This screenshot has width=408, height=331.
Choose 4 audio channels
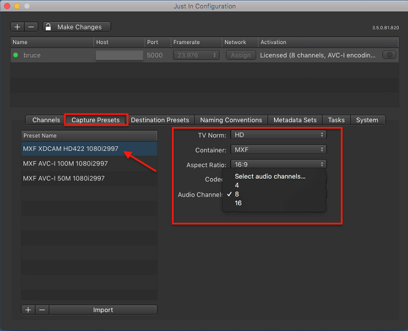point(274,186)
